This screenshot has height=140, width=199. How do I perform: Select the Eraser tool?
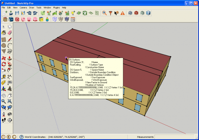[10, 33]
